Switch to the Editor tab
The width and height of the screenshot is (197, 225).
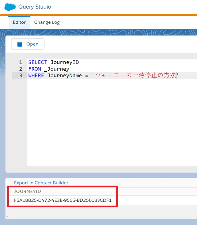pyautogui.click(x=19, y=22)
